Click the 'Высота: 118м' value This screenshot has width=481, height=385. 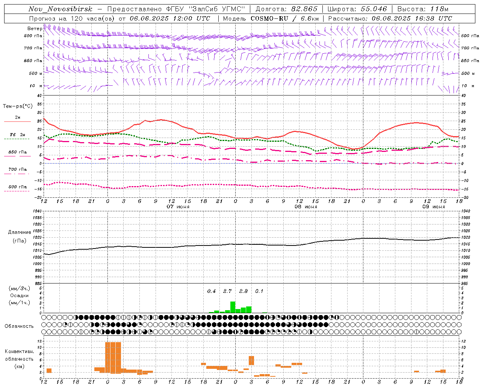423,9
